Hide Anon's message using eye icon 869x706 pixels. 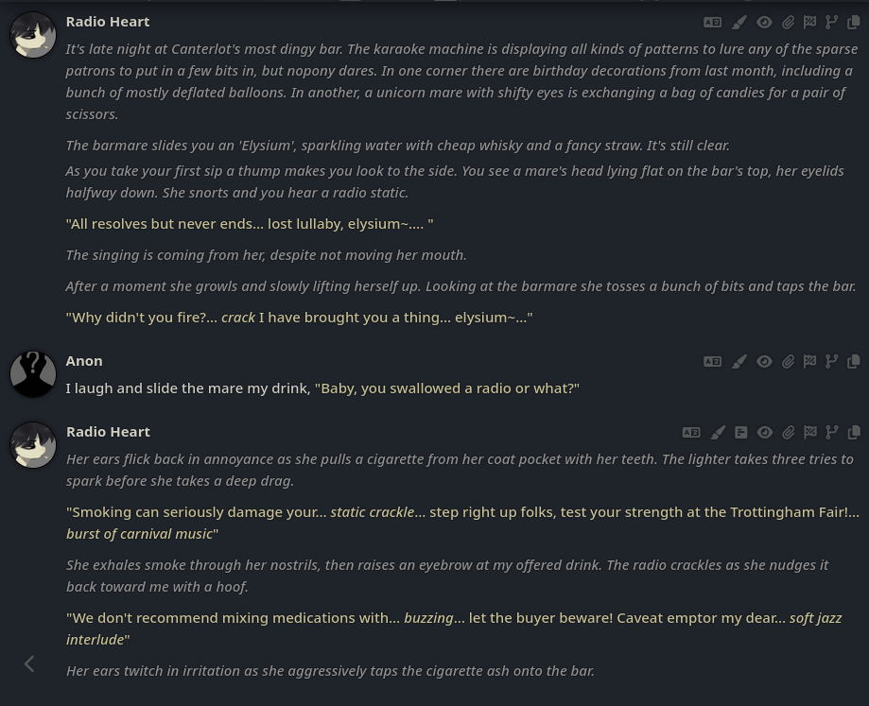pos(764,362)
